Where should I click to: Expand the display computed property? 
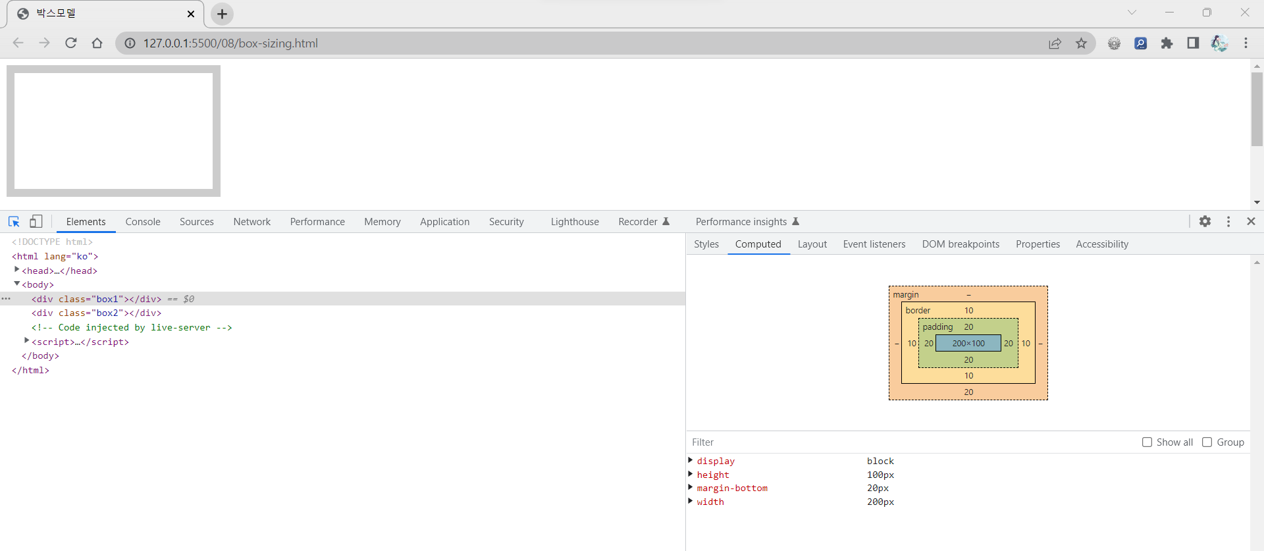[x=691, y=460]
